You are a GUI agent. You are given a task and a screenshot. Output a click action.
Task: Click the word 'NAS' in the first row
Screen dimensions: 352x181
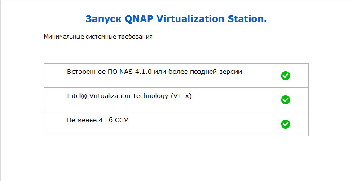coord(126,72)
